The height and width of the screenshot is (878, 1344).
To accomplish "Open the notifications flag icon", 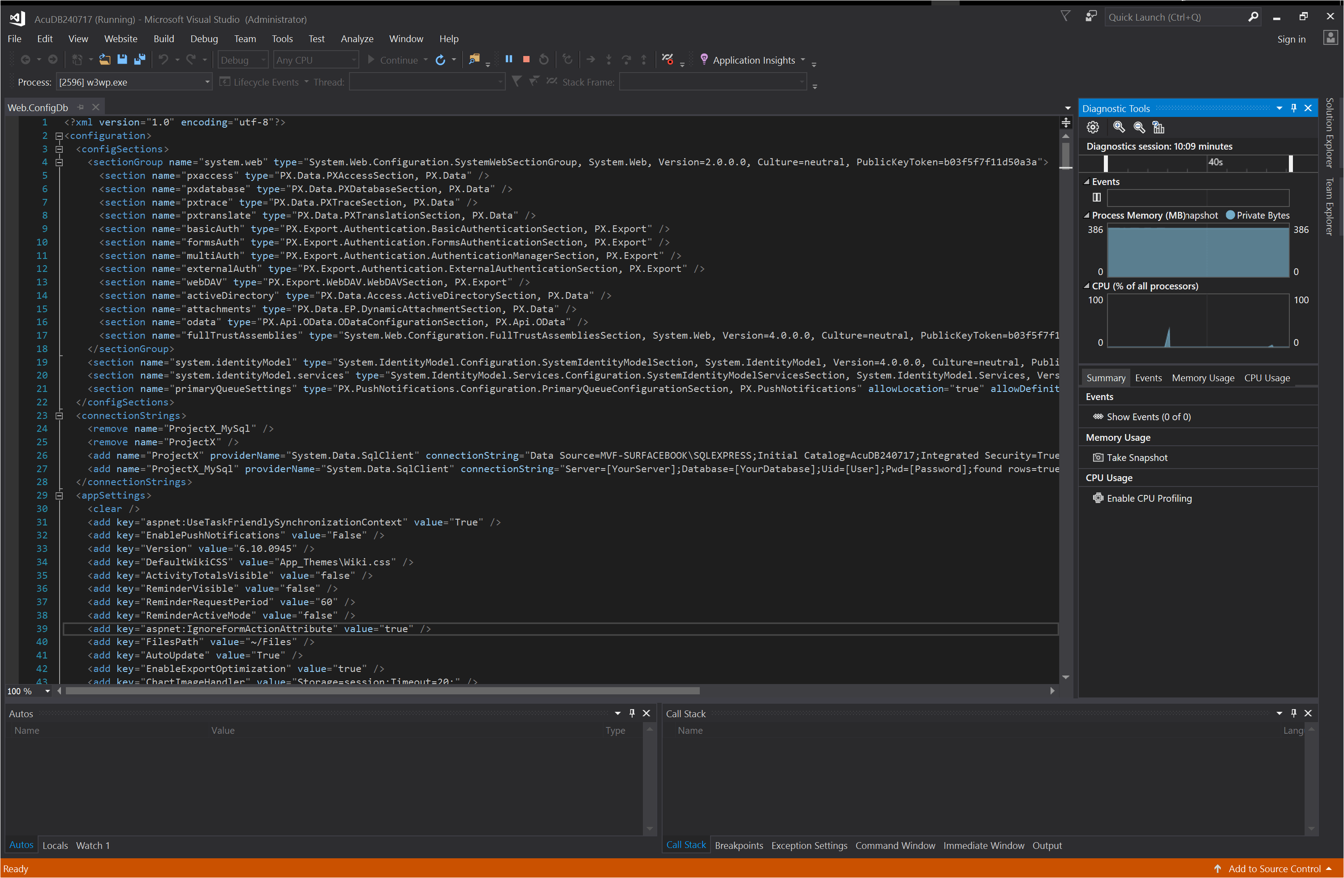I will click(1065, 17).
